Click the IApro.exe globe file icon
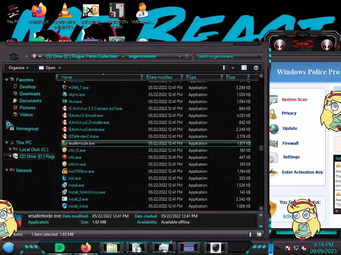 64,94
